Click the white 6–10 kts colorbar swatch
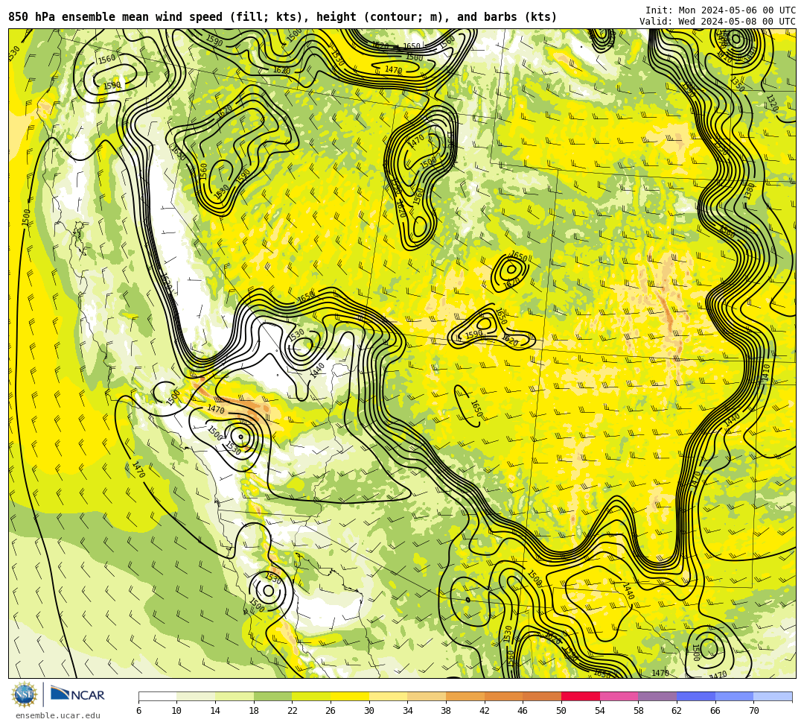Viewport: 804px width, 725px height. click(157, 696)
